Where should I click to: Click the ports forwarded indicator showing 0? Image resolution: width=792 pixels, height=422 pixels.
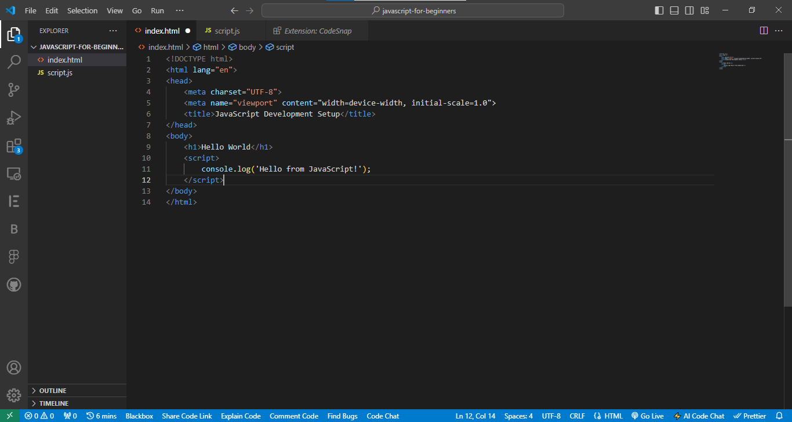point(70,416)
